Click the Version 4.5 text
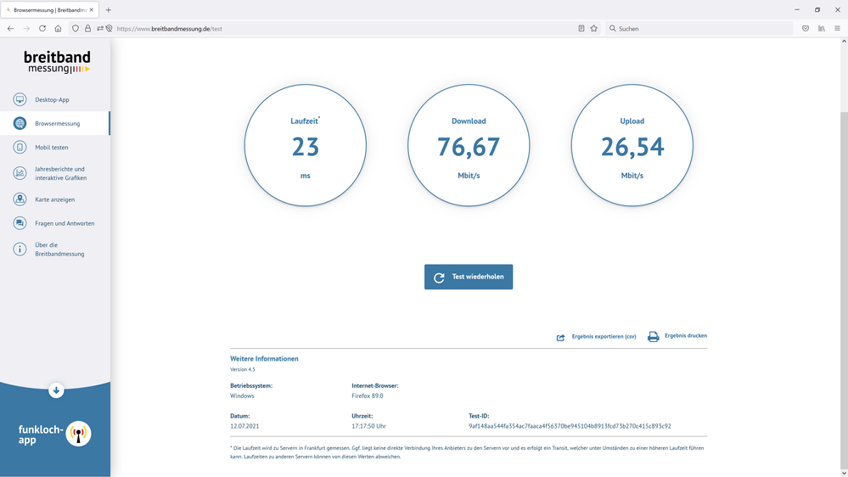This screenshot has height=477, width=848. pyautogui.click(x=242, y=369)
